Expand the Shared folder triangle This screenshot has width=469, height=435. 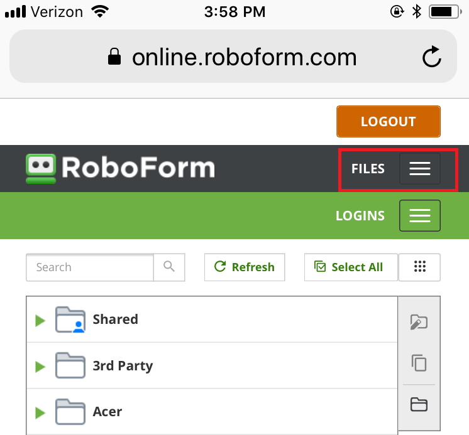(40, 321)
